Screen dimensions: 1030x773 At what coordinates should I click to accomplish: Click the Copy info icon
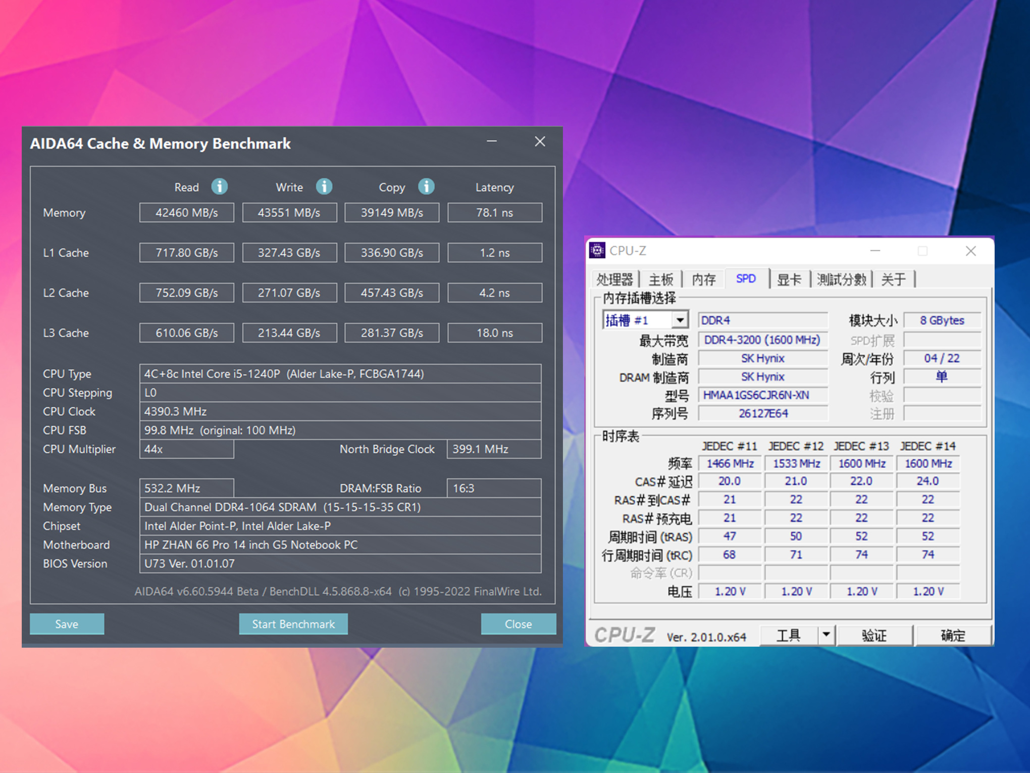[426, 186]
